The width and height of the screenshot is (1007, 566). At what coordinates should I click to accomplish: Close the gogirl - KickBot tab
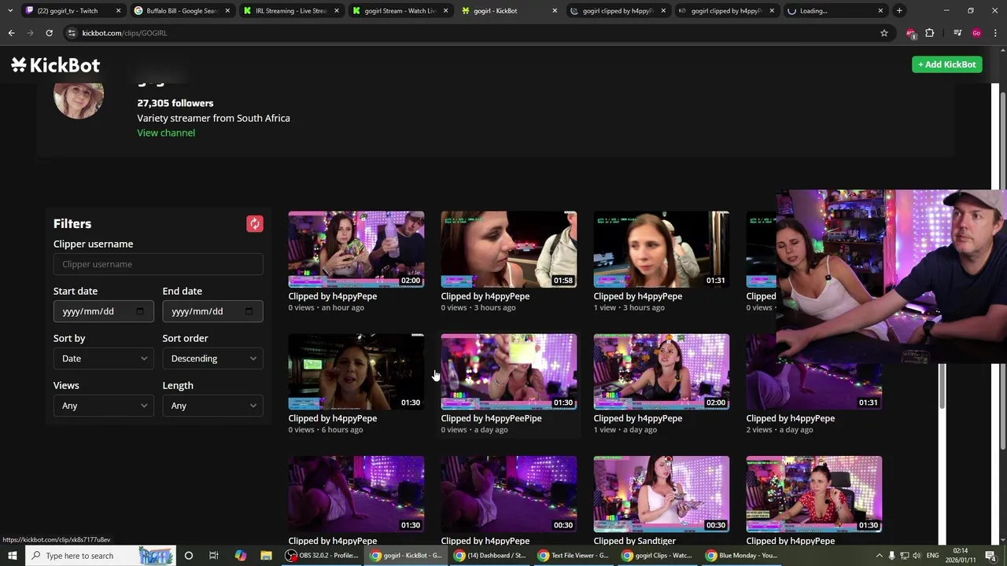pos(555,11)
